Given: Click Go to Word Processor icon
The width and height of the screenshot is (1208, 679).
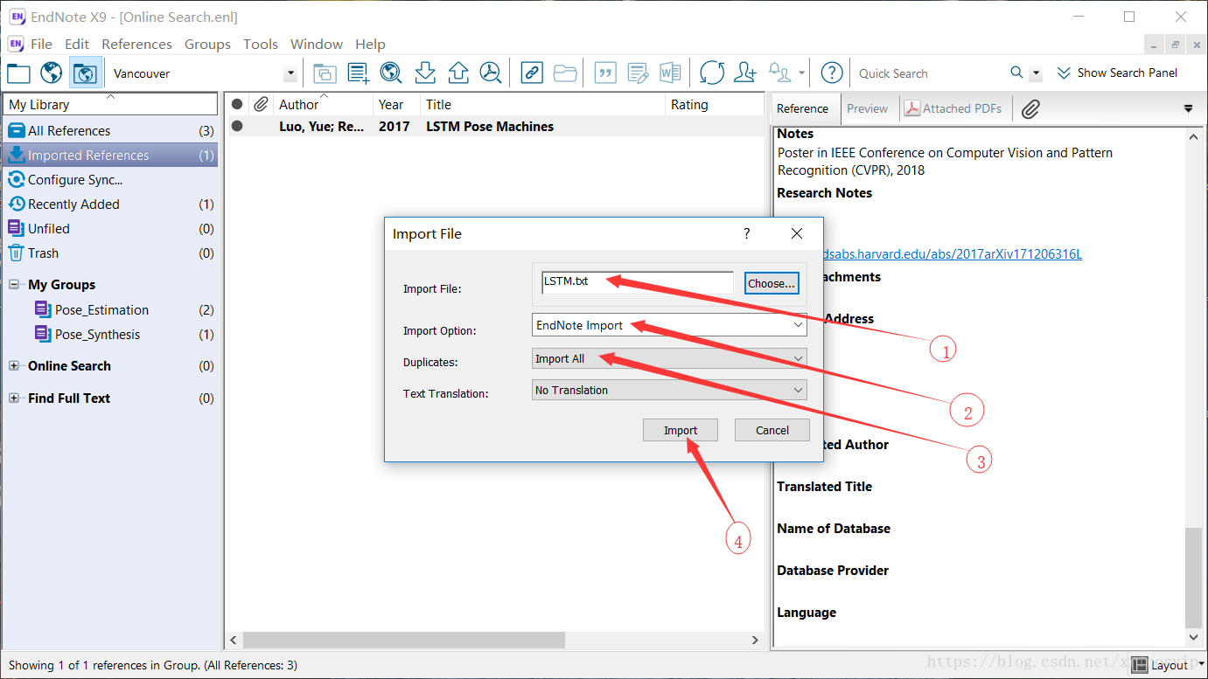Looking at the screenshot, I should (671, 73).
